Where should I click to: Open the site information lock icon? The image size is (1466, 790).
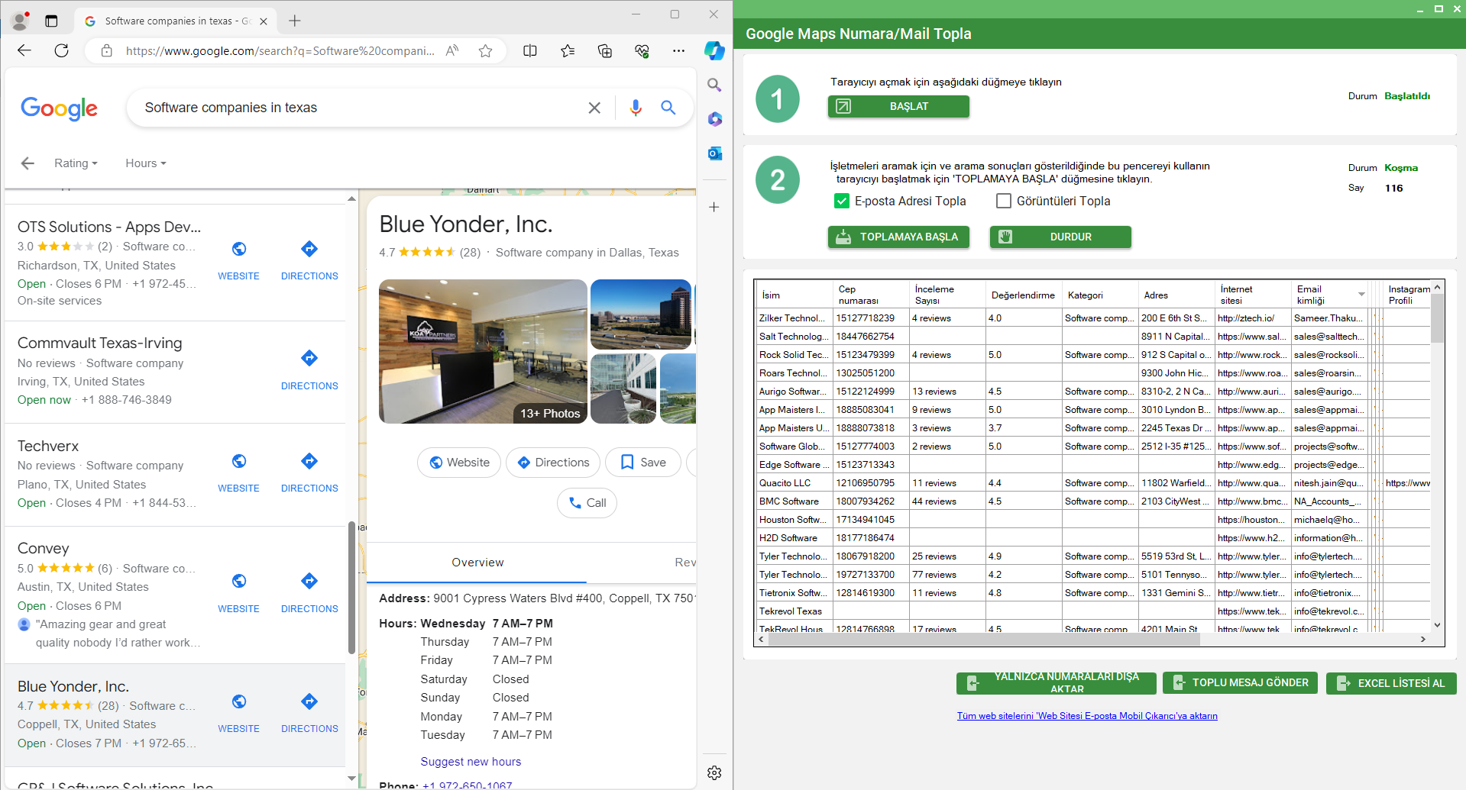click(107, 50)
